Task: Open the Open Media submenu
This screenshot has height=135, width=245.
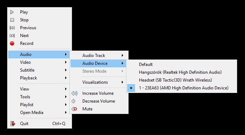Action: [39, 113]
